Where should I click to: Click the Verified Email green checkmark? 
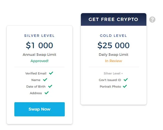51,73
